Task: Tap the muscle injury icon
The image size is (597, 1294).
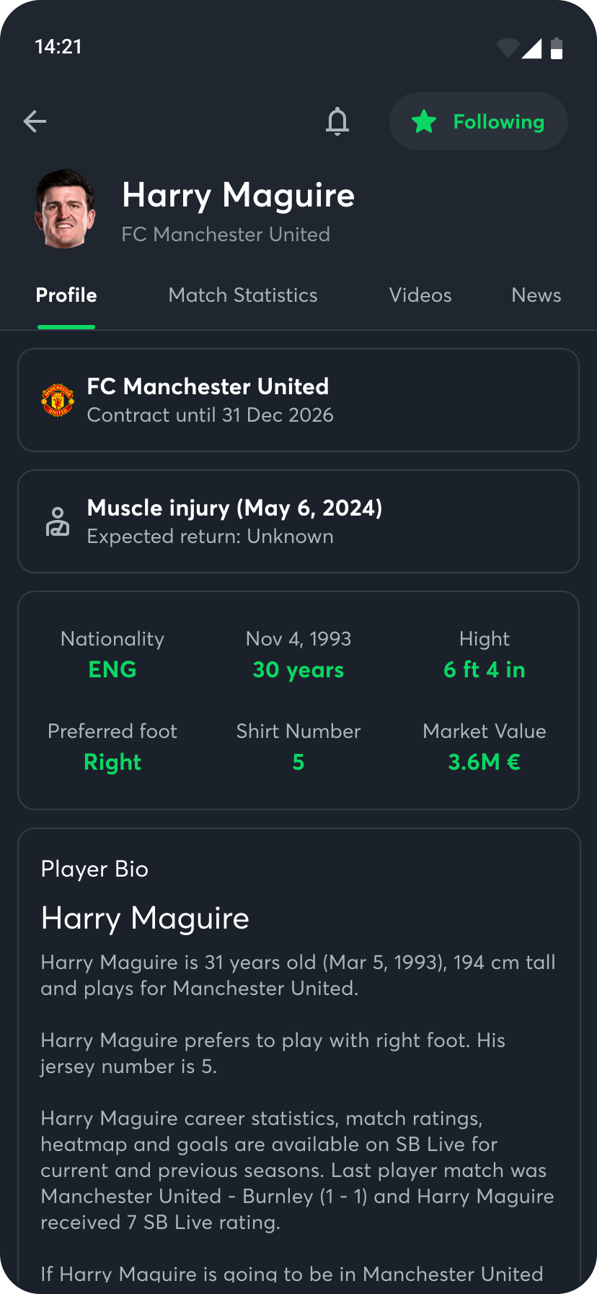Action: tap(58, 521)
